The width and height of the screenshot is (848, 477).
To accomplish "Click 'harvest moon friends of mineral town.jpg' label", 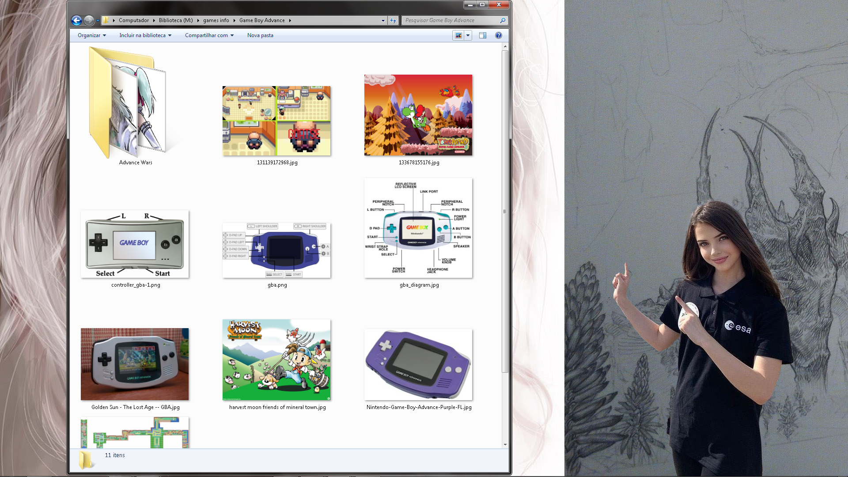I will click(x=277, y=407).
